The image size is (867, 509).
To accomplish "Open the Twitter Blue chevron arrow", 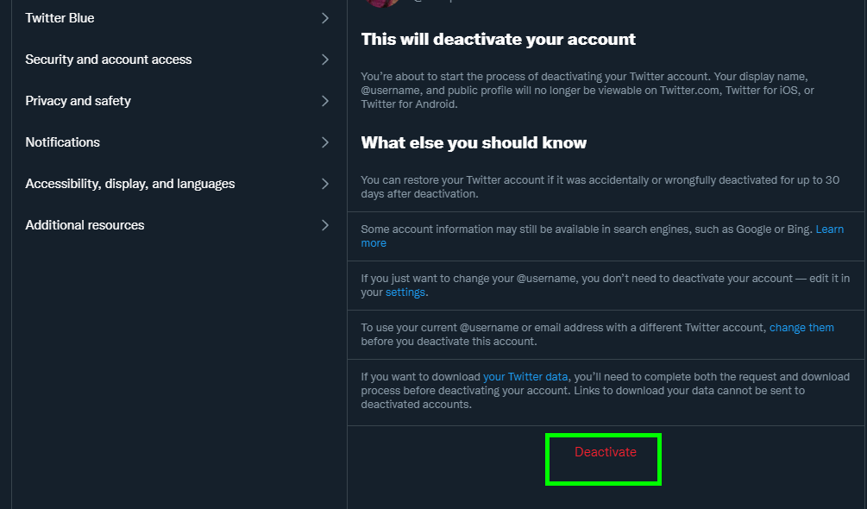I will 325,18.
